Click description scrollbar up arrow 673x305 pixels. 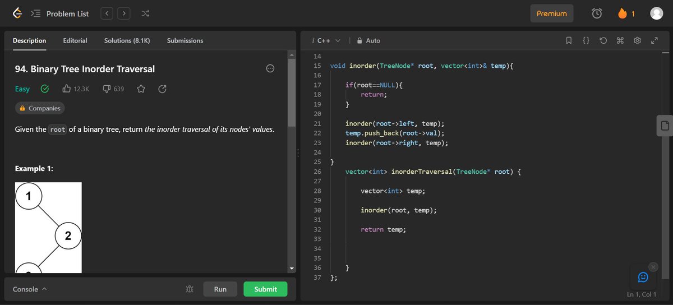pyautogui.click(x=292, y=54)
